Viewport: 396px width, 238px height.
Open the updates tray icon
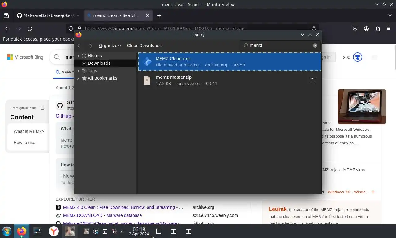coord(96,231)
